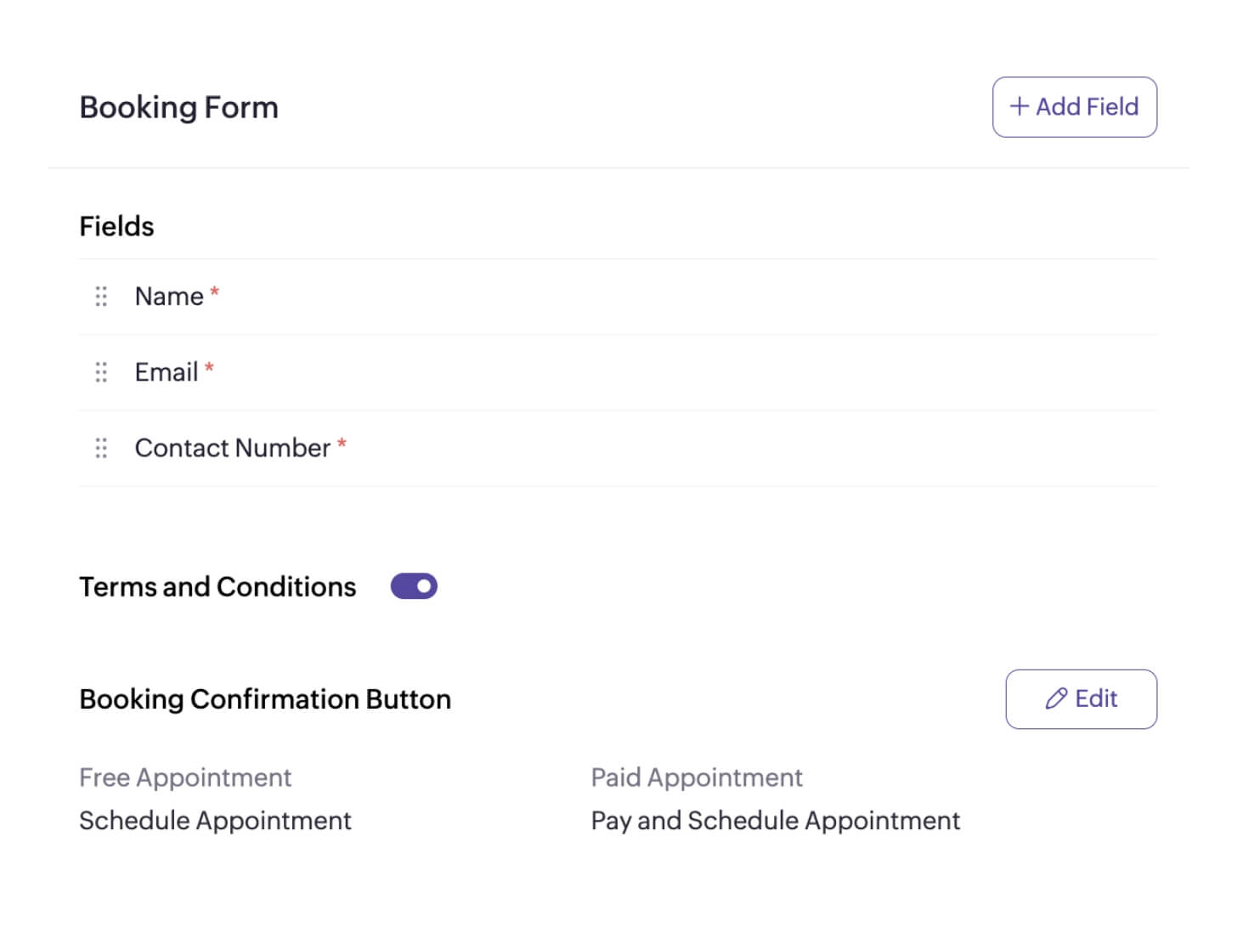
Task: Open Edit for Booking Confirmation Button
Action: tap(1081, 699)
